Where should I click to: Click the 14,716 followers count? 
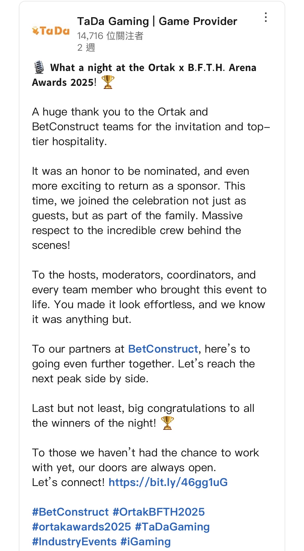(x=110, y=36)
